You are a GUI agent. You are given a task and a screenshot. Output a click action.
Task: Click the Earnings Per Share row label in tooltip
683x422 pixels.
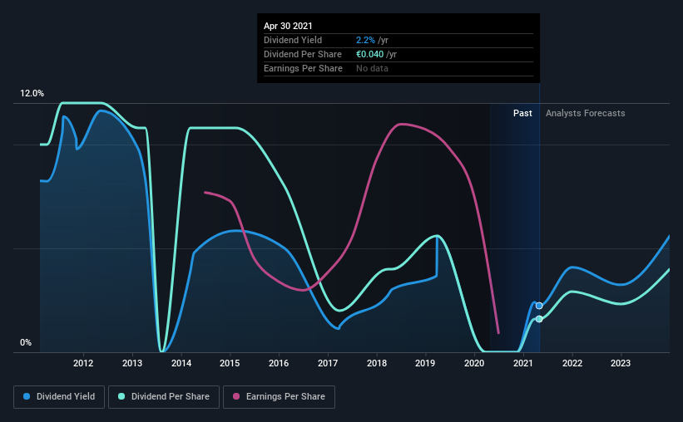point(303,68)
